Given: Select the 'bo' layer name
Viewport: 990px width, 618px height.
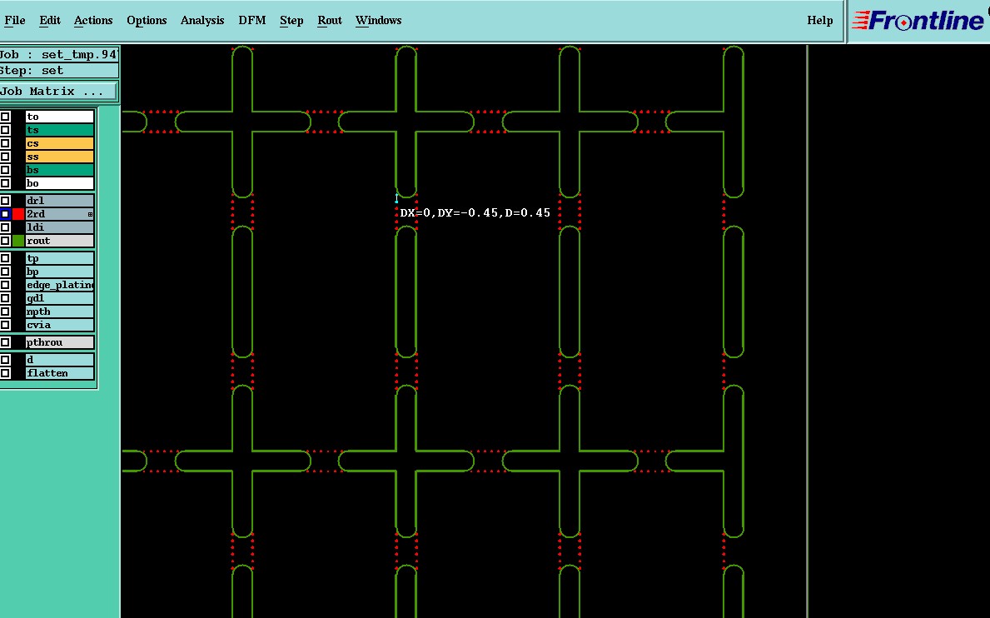Looking at the screenshot, I should [59, 183].
